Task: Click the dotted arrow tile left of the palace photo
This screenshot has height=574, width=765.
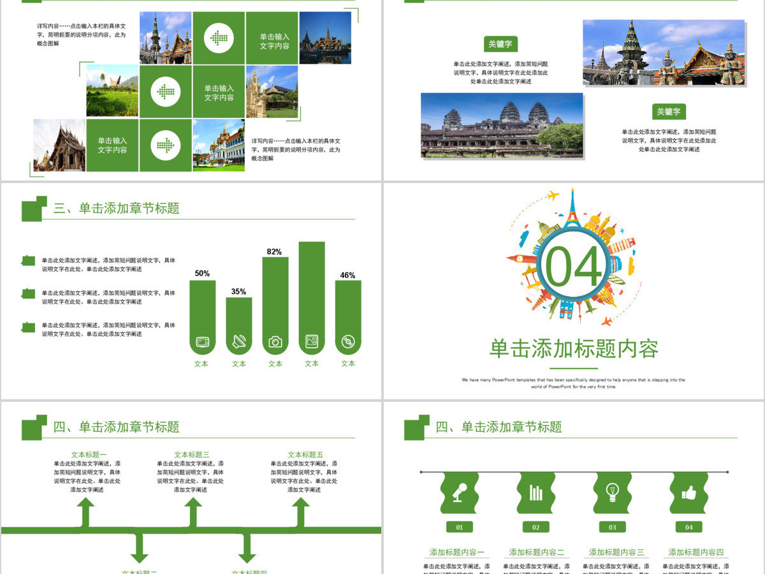Action: (x=166, y=145)
